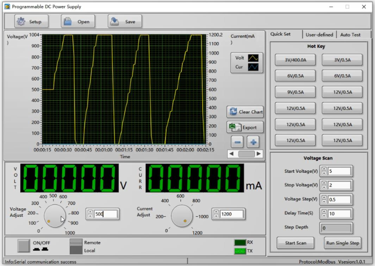Click the TX indicator light
The height and width of the screenshot is (266, 375).
pos(239,251)
